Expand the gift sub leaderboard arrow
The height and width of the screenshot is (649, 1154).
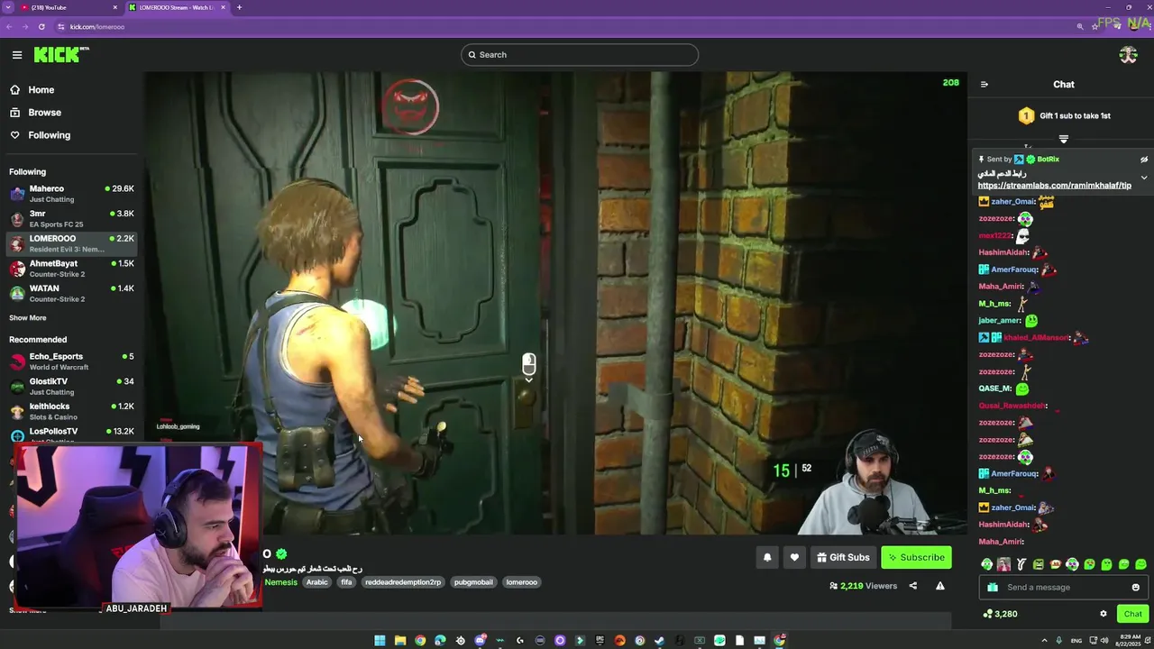(x=1064, y=139)
